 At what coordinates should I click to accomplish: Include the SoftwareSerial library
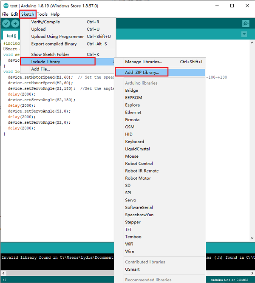click(x=160, y=207)
